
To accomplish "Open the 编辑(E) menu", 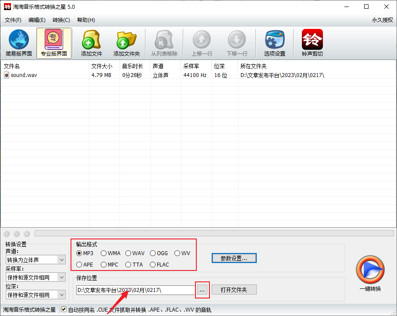I will (37, 20).
